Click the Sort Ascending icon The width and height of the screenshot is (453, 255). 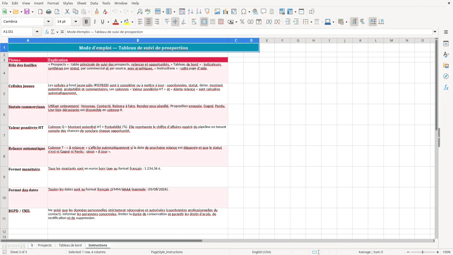click(x=191, y=12)
